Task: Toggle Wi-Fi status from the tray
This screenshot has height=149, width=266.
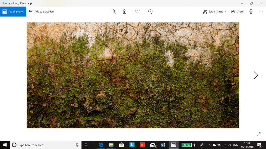Action: click(224, 145)
